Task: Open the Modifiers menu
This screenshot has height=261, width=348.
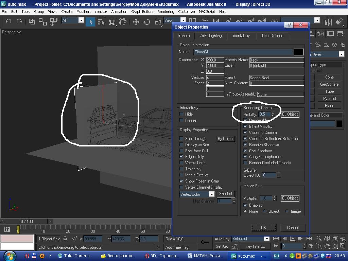Action: 84,12
